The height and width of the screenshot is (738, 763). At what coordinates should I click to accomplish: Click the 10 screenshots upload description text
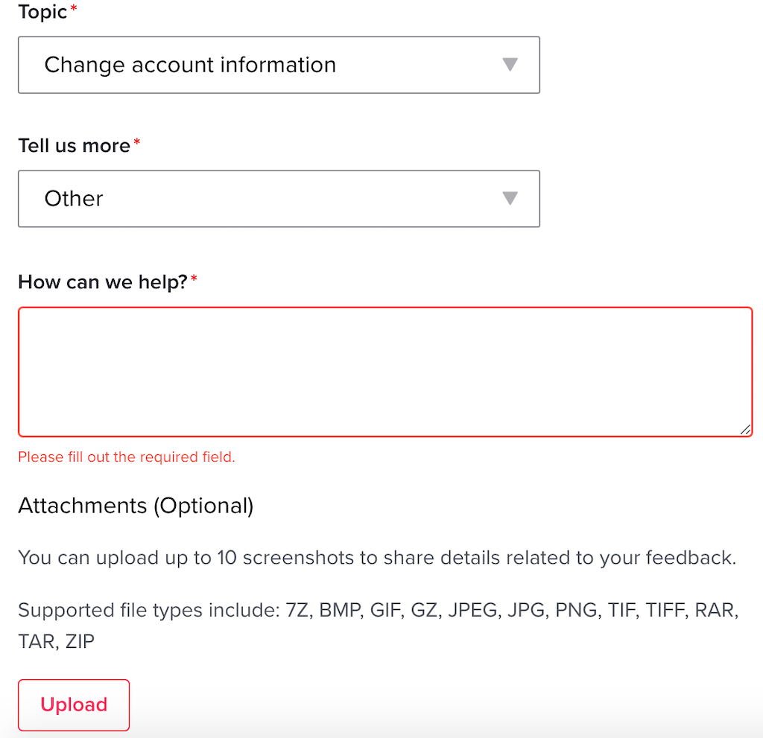point(376,558)
